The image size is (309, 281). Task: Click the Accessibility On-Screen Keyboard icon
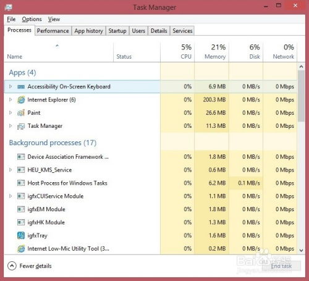(x=21, y=86)
